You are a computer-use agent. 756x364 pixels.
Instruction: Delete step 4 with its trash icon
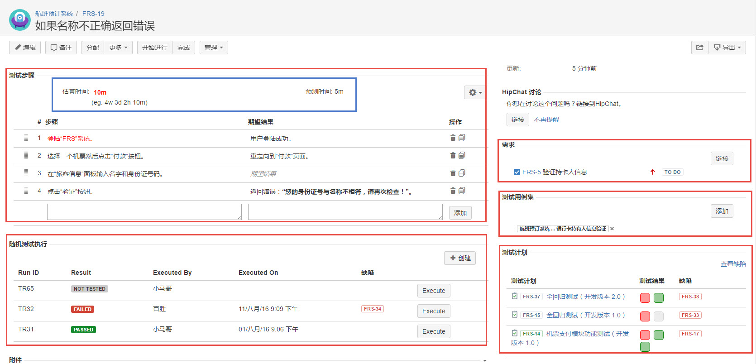click(x=453, y=191)
